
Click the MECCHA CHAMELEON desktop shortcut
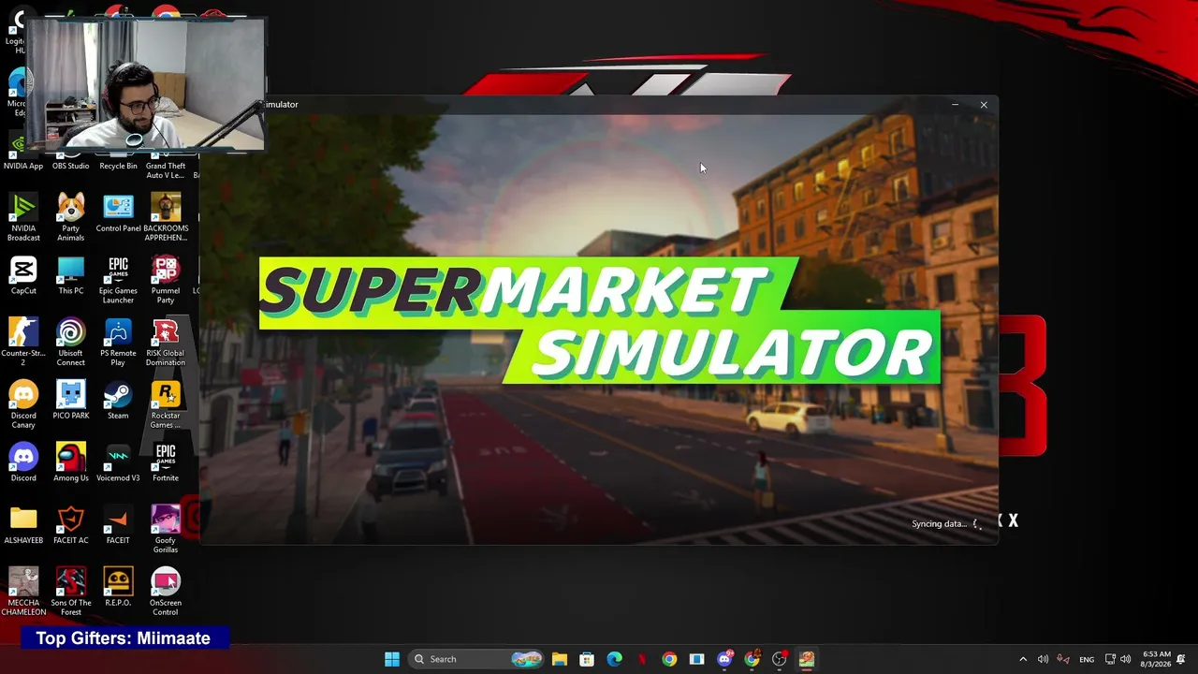click(x=23, y=593)
